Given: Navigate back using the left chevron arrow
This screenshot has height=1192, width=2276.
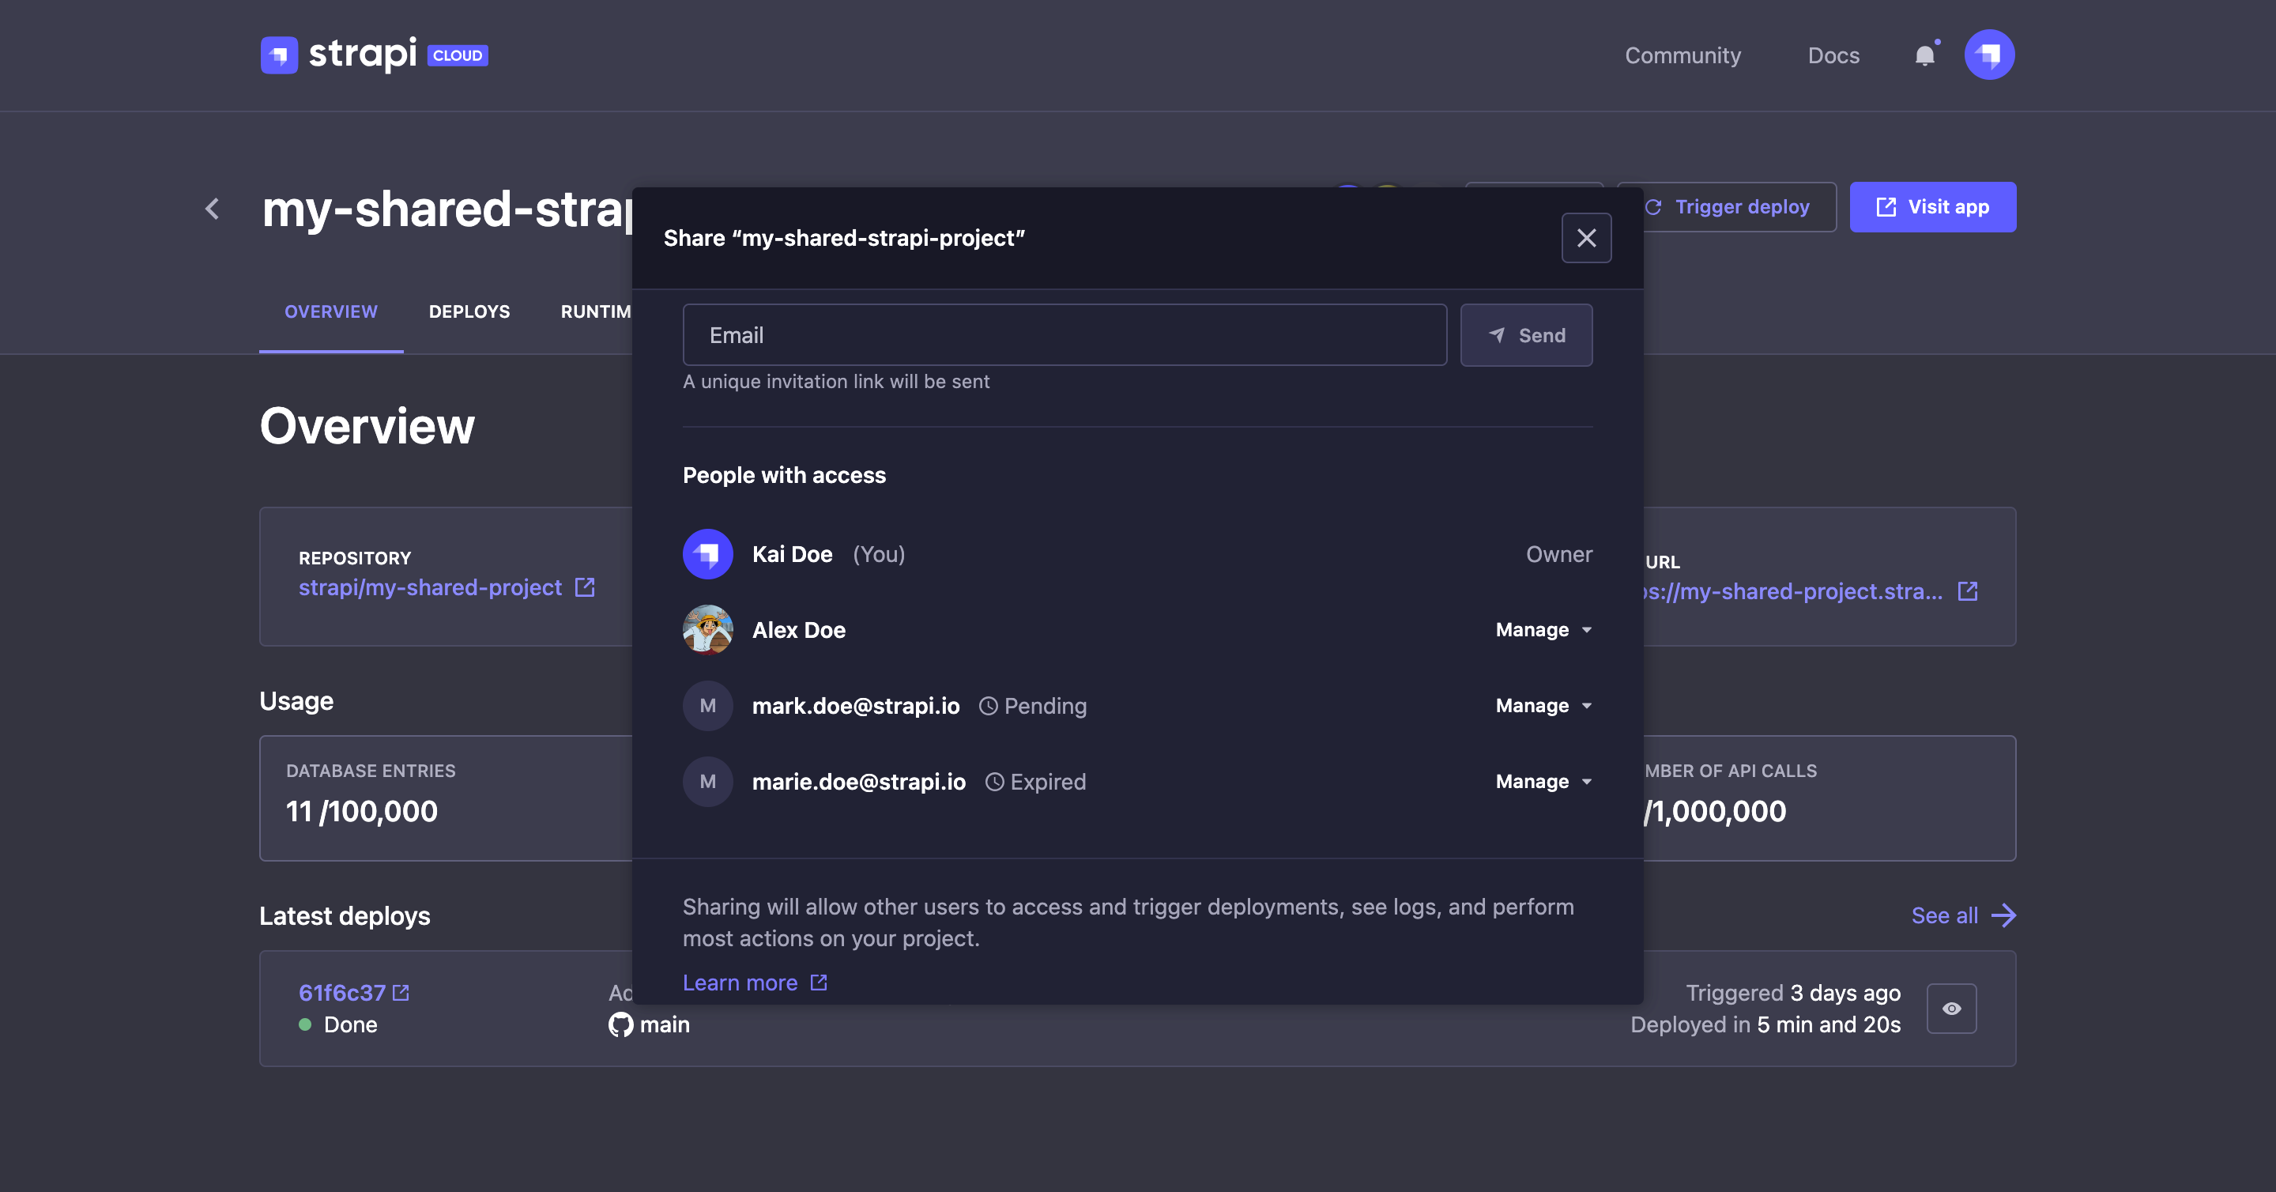Looking at the screenshot, I should point(212,209).
